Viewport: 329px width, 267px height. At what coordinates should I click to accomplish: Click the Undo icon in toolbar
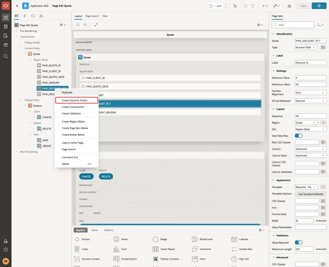coord(245,6)
